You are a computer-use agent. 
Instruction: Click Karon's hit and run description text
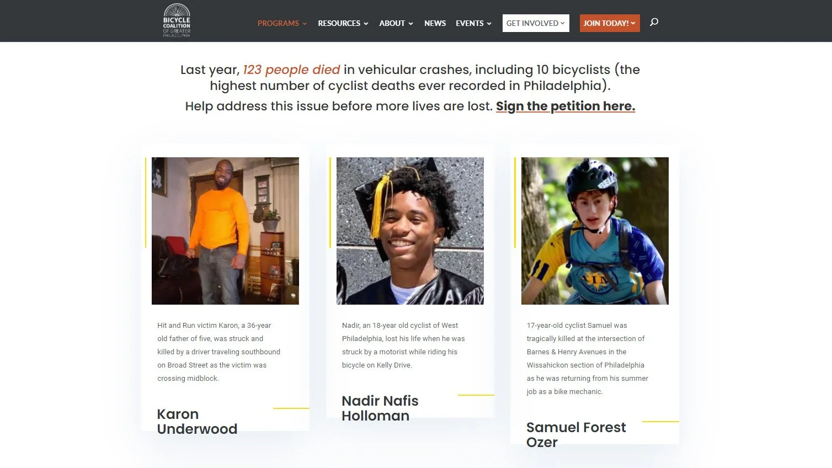pyautogui.click(x=218, y=352)
